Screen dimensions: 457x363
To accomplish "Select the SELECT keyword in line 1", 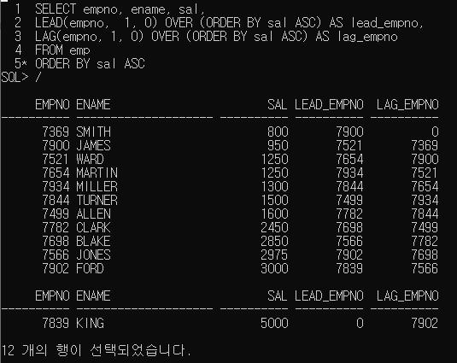I will click(56, 9).
